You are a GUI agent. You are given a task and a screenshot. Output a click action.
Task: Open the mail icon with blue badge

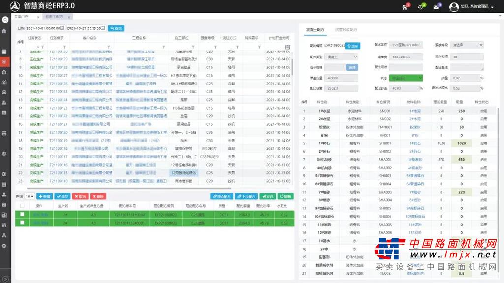(436, 7)
